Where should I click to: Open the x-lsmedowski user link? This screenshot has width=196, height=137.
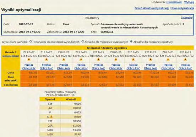tap(174, 2)
